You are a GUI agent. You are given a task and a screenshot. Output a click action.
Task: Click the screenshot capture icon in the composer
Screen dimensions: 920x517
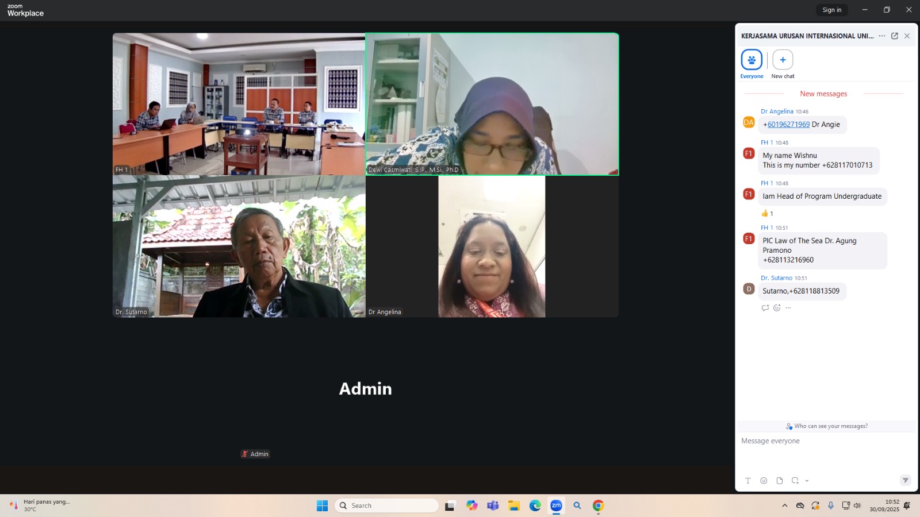pos(795,481)
